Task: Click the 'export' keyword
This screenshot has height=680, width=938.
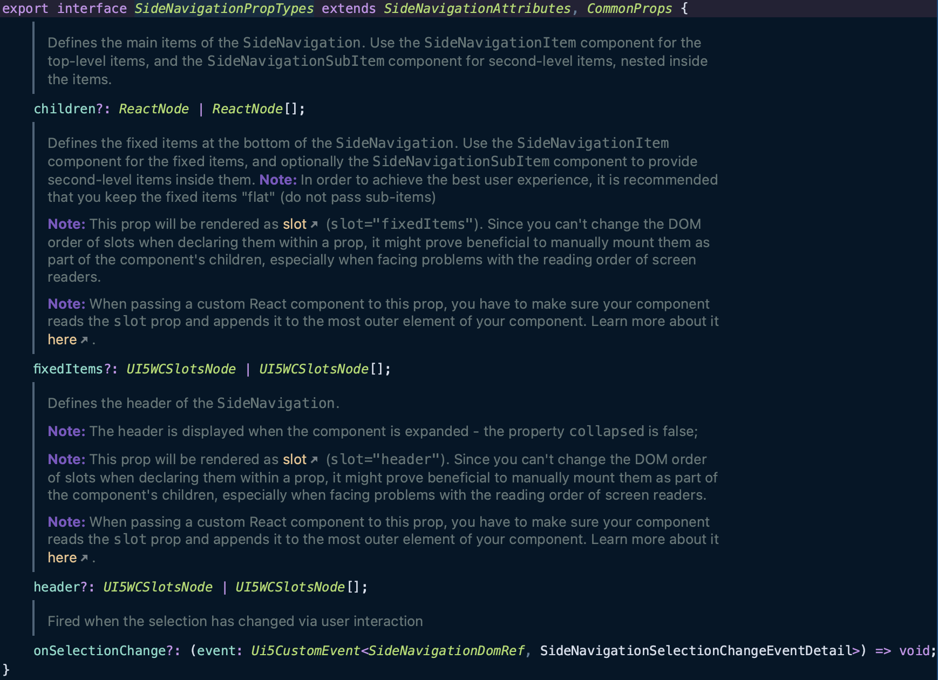Action: tap(25, 9)
